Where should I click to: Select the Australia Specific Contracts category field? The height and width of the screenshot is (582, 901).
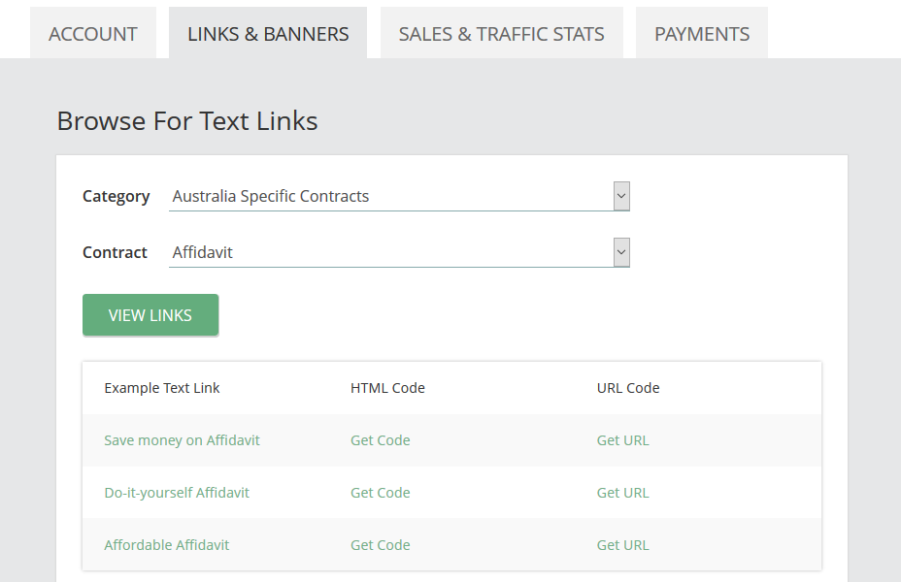coord(399,196)
